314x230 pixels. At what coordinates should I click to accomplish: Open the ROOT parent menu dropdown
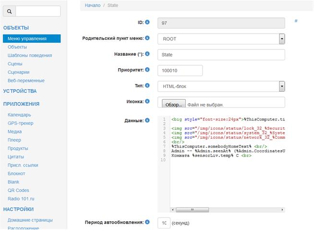282,39
